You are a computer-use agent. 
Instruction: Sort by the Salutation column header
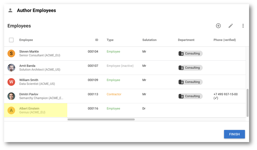(x=149, y=40)
